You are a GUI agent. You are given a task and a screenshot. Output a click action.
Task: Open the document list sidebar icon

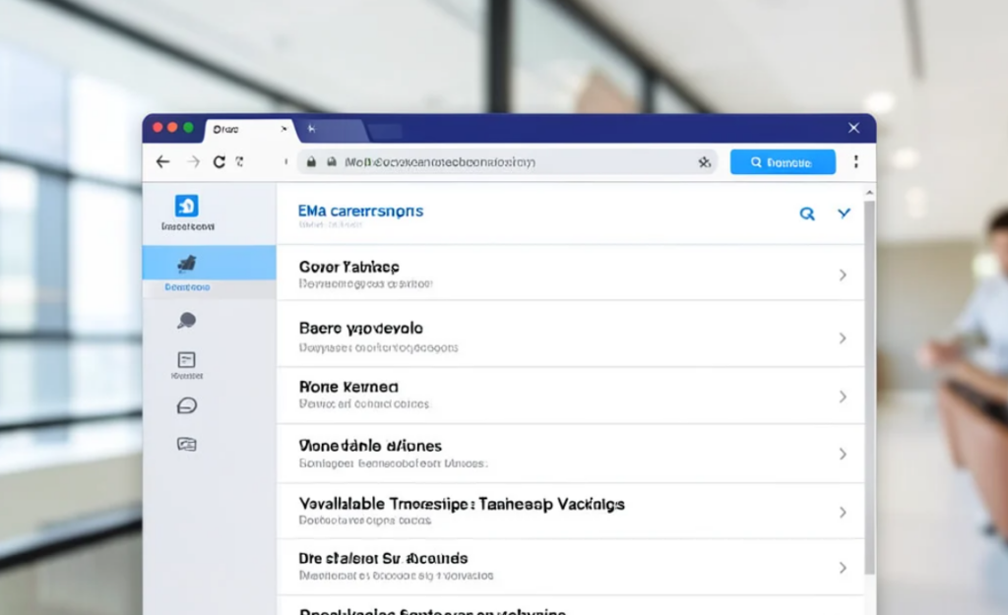186,359
